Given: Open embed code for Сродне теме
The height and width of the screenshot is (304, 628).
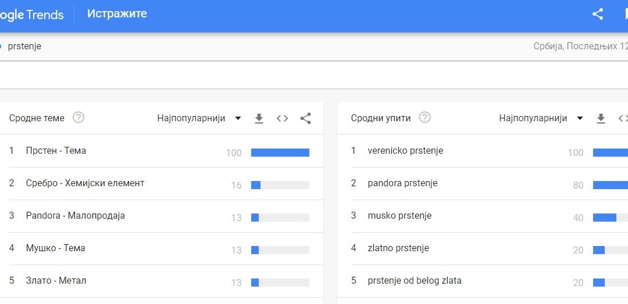Looking at the screenshot, I should 283,118.
